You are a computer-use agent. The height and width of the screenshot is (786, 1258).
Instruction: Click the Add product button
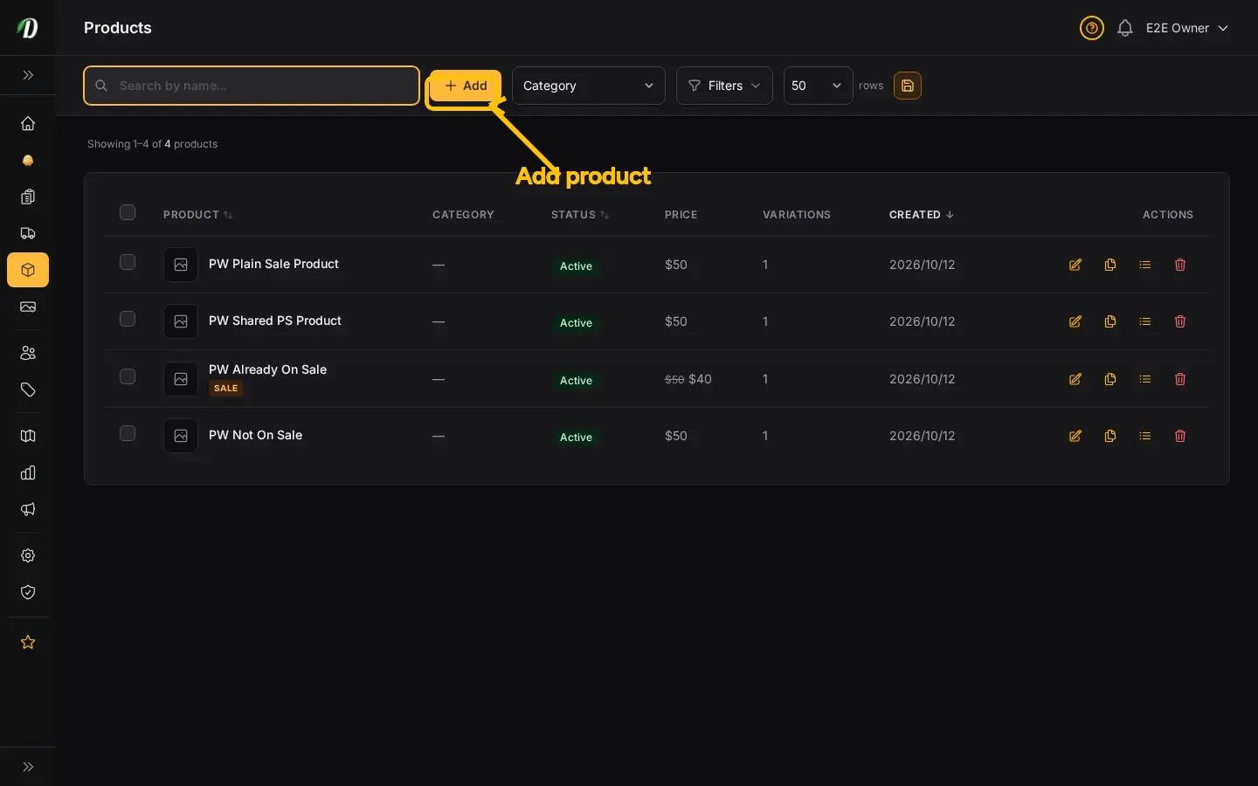tap(465, 86)
